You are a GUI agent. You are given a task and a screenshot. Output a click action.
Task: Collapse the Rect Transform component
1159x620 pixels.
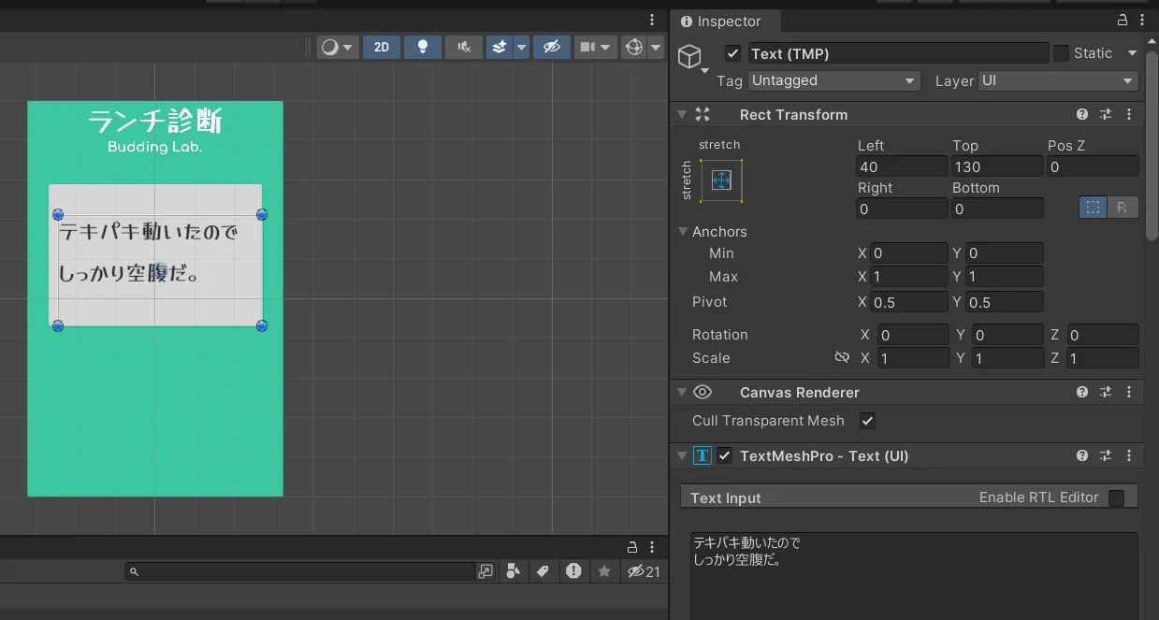point(681,114)
